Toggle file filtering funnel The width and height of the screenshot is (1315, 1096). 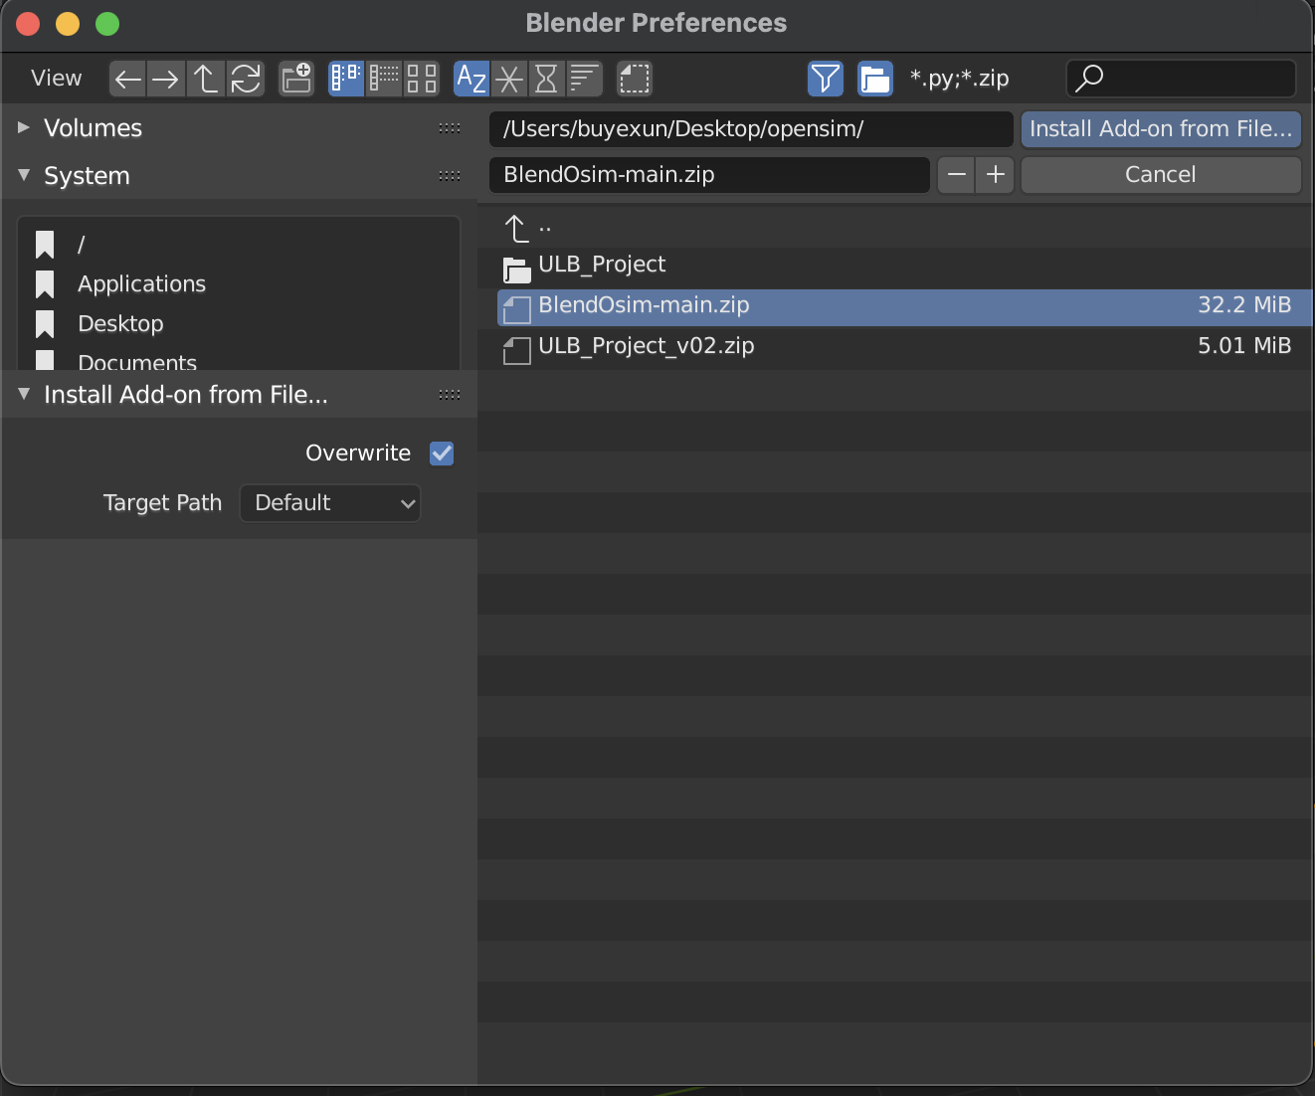[x=826, y=79]
